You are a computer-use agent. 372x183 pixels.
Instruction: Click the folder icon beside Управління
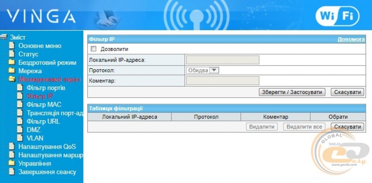coord(11,163)
